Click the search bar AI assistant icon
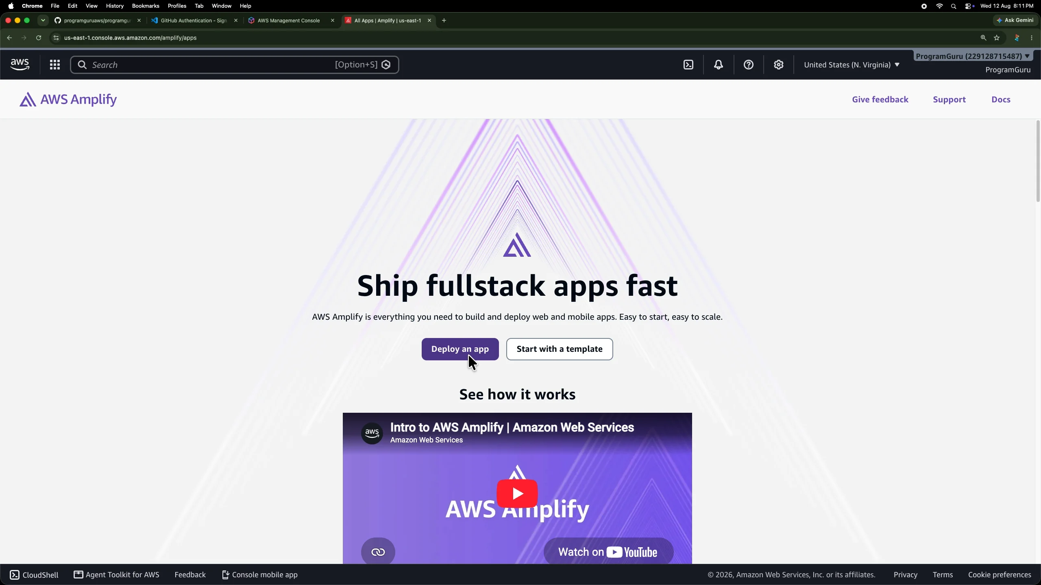The width and height of the screenshot is (1041, 585). pos(386,65)
